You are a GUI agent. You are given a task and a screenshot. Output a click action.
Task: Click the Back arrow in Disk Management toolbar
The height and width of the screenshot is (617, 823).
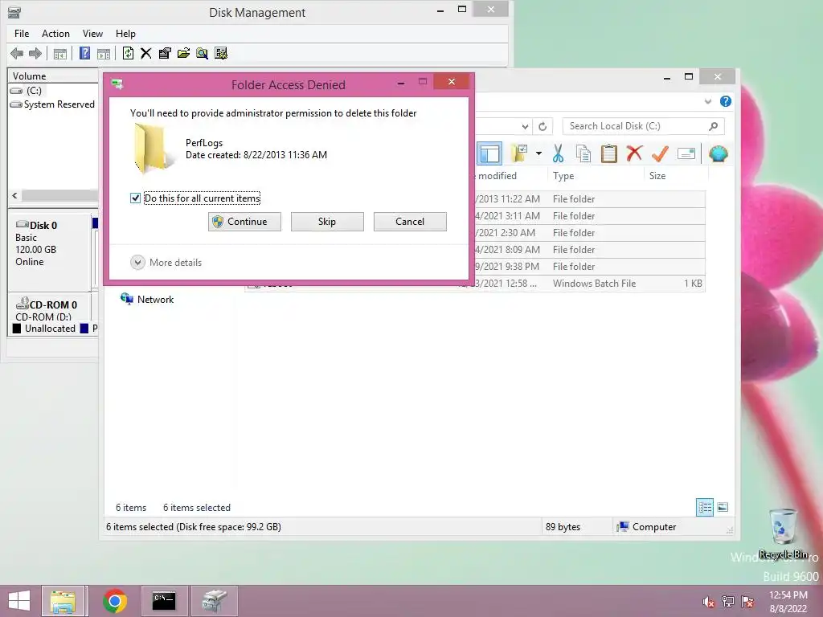click(x=17, y=53)
